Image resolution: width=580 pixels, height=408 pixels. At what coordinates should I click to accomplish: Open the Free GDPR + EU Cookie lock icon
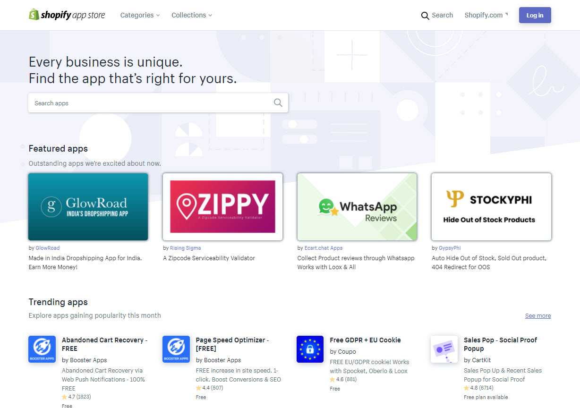310,349
